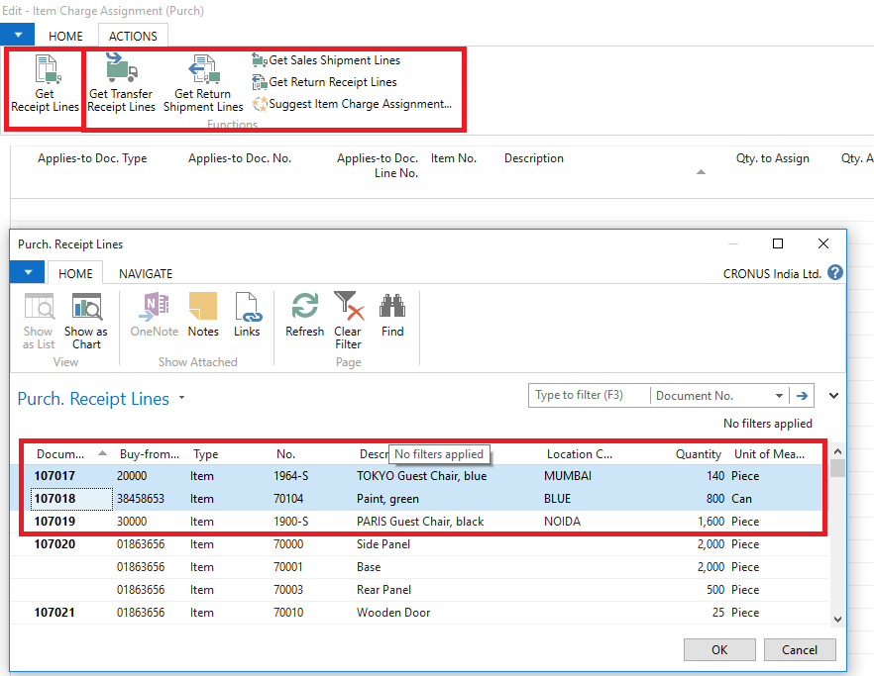Click the Clear Filter icon

click(349, 306)
